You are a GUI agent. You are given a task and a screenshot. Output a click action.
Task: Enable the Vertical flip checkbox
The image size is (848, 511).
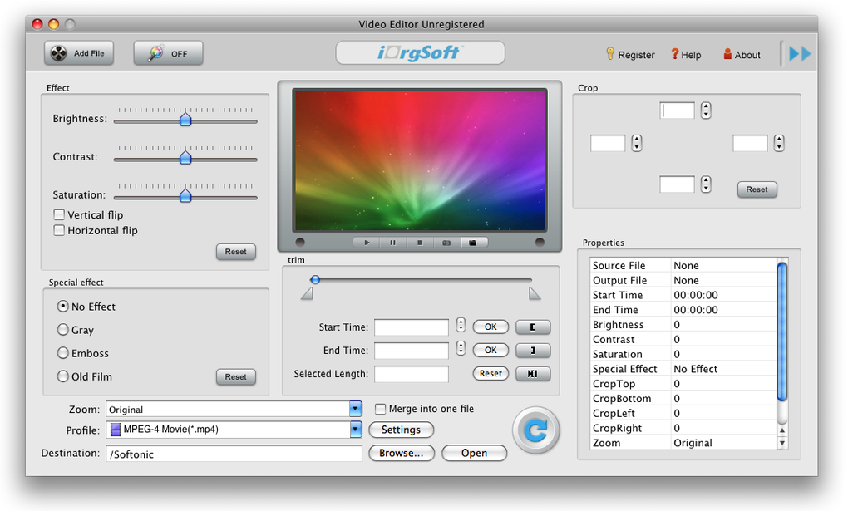click(59, 214)
